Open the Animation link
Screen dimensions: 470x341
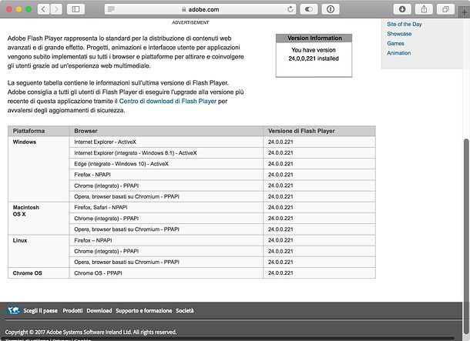click(398, 53)
